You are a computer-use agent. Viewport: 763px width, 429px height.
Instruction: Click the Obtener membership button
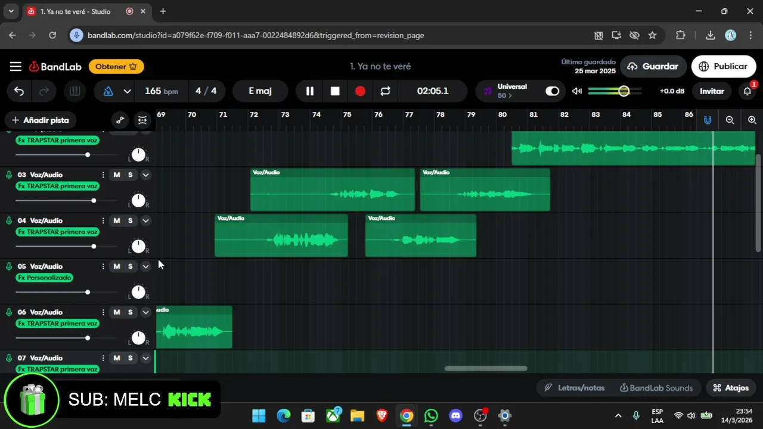click(116, 67)
